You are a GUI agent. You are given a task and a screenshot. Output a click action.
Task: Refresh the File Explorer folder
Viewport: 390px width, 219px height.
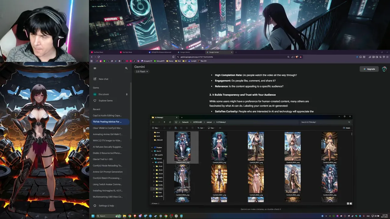170,122
